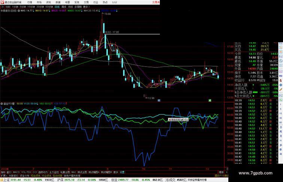Viewport: 283px width, 182px height.
Task: Select 测试主图 tab
Action: click(x=82, y=172)
